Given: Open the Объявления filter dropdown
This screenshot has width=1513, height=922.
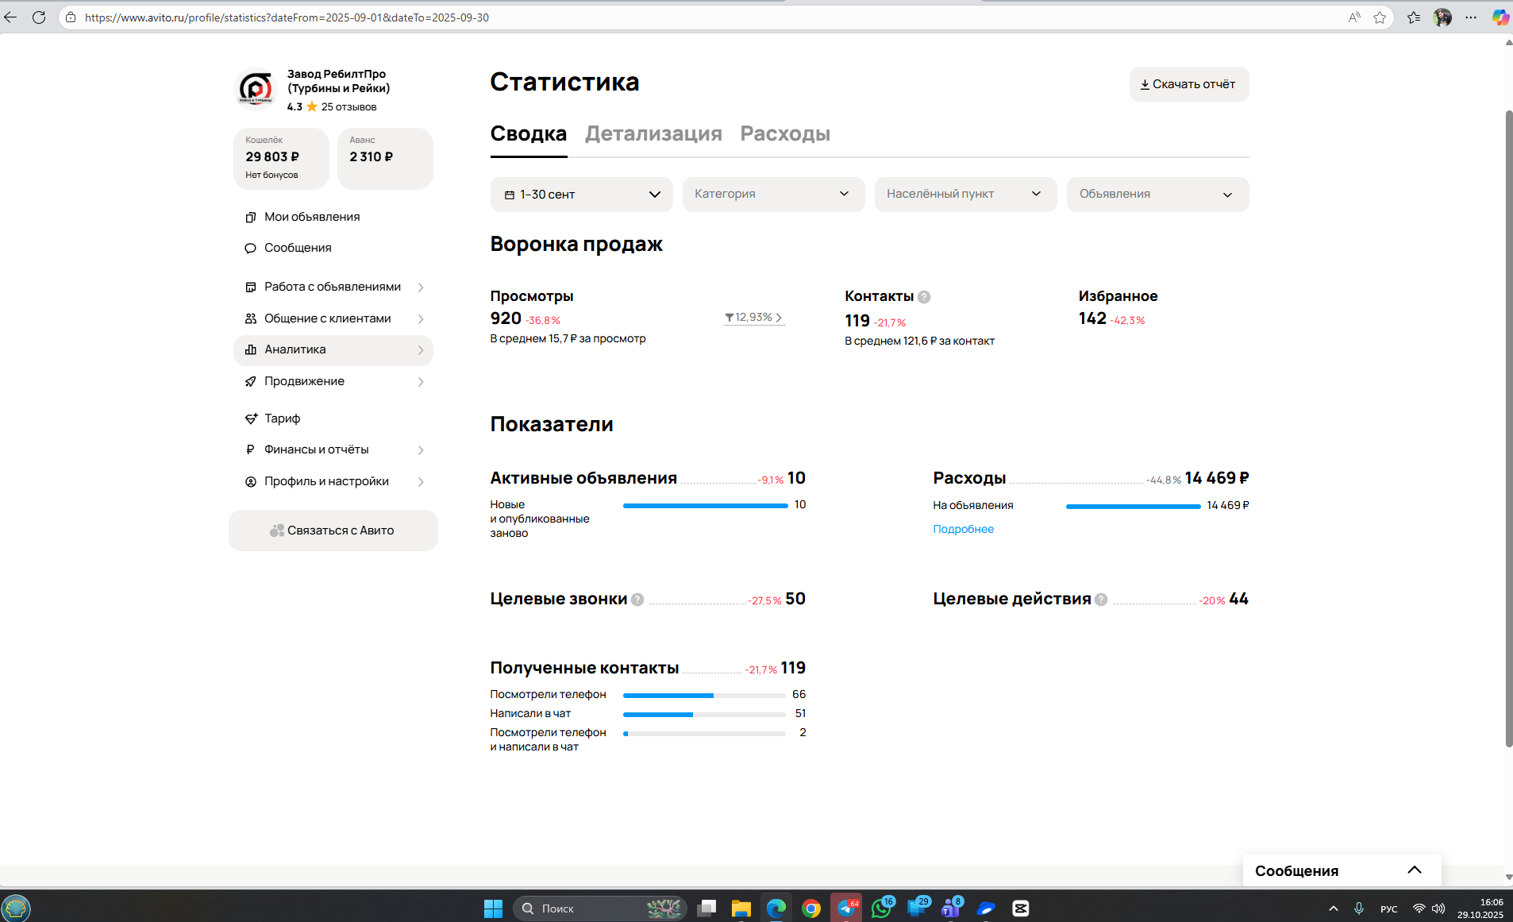Looking at the screenshot, I should click(x=1157, y=195).
